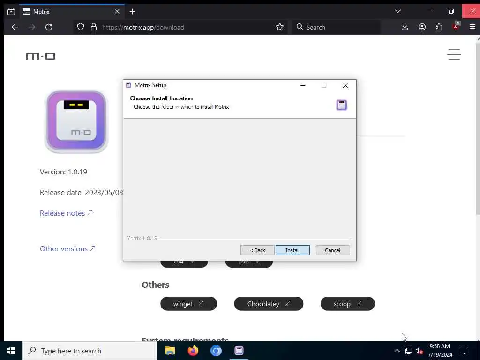Open the winget install link
Viewport: 480px width, 360px height.
point(188,304)
